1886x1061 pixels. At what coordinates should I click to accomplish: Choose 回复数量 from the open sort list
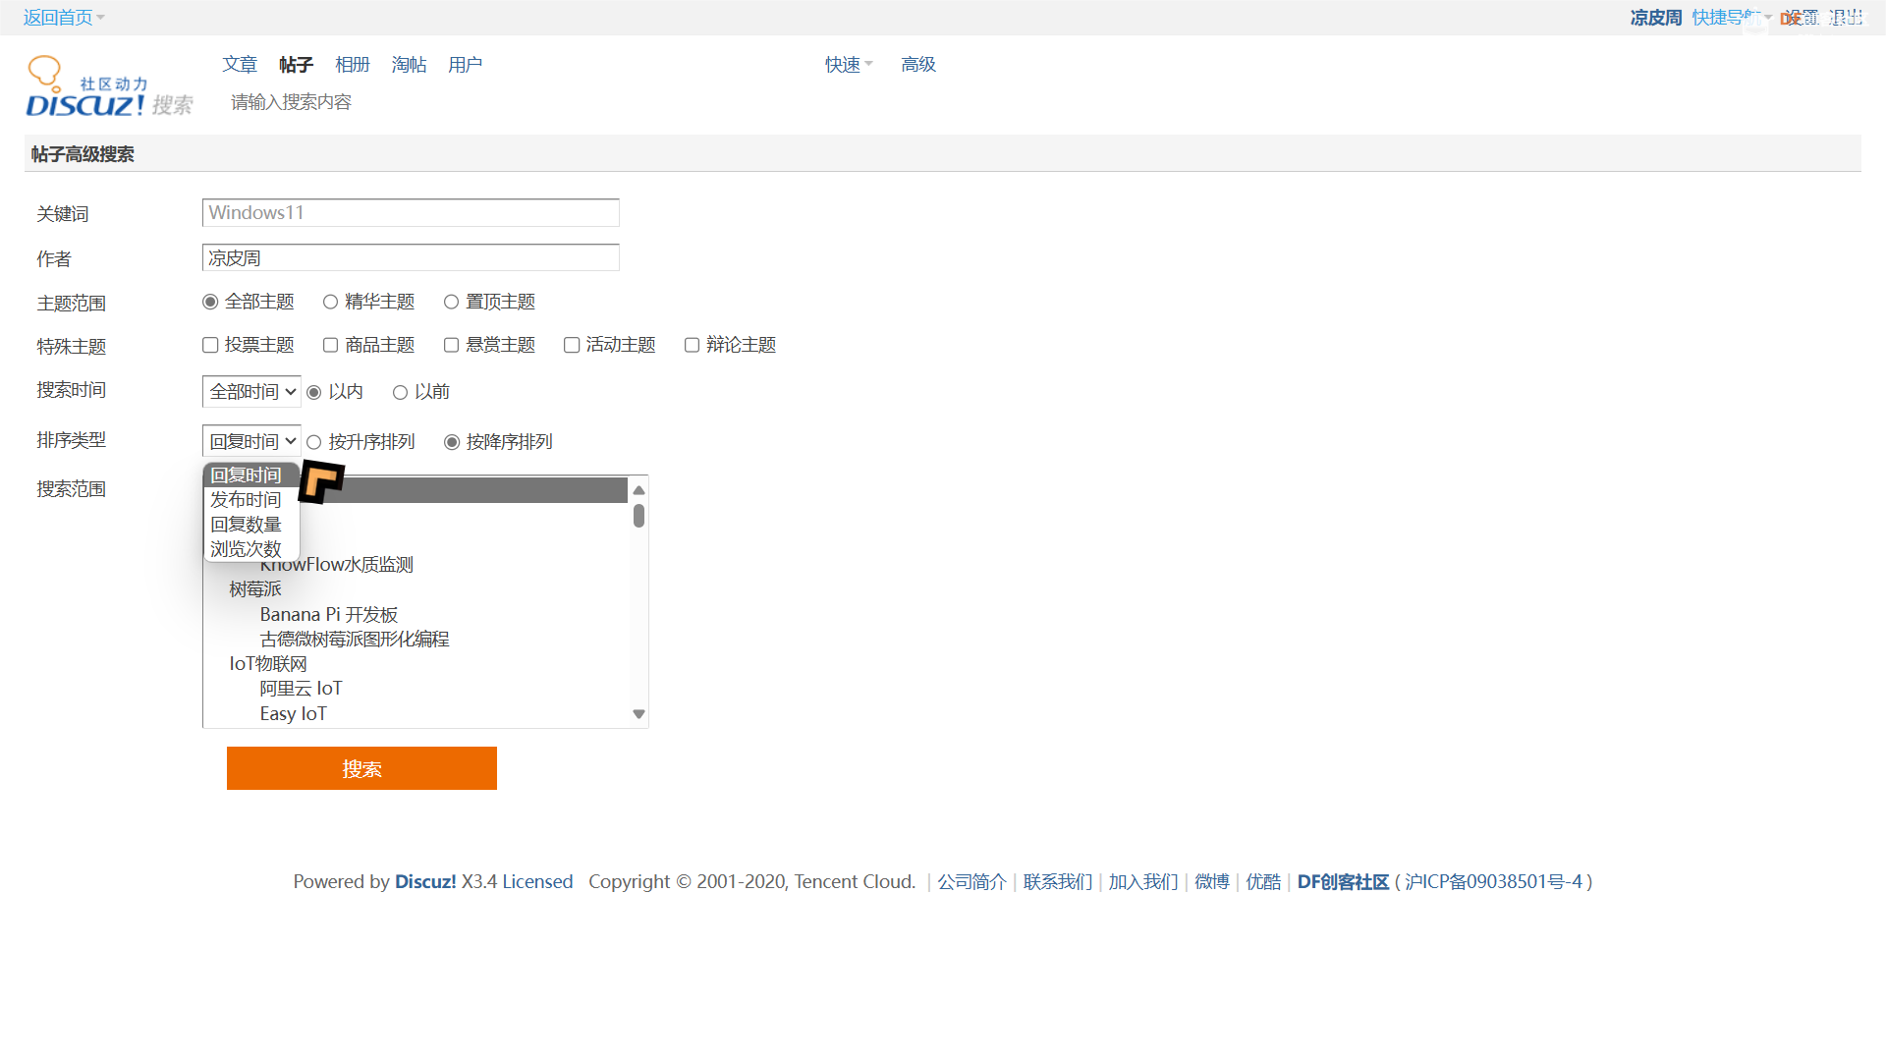[x=251, y=525]
